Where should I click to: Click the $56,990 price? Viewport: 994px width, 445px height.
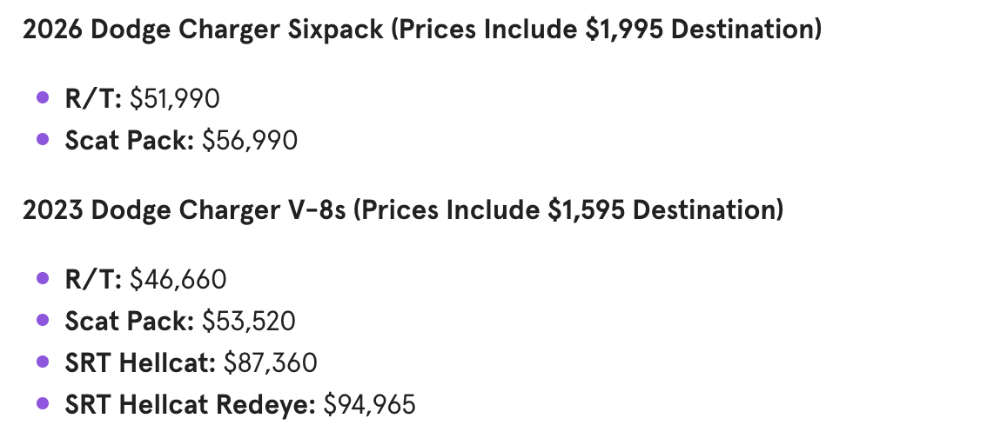coord(250,141)
